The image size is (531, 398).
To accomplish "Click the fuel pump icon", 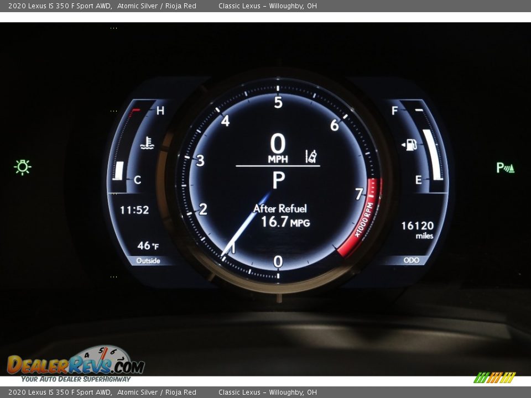I will 409,145.
